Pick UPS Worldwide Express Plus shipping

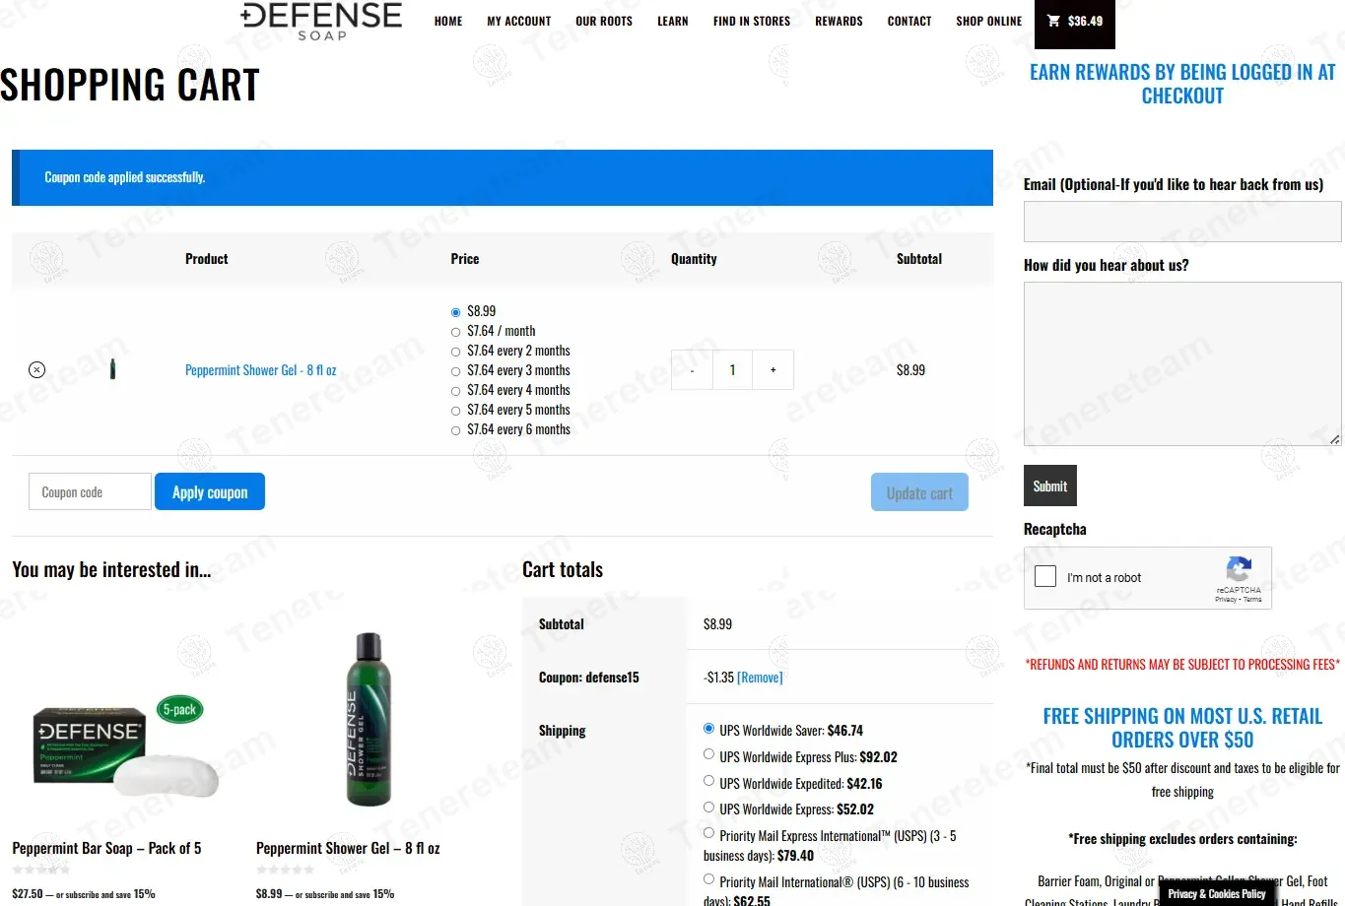(x=708, y=754)
